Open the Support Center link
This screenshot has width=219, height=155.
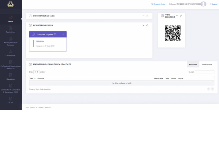(x=159, y=4)
